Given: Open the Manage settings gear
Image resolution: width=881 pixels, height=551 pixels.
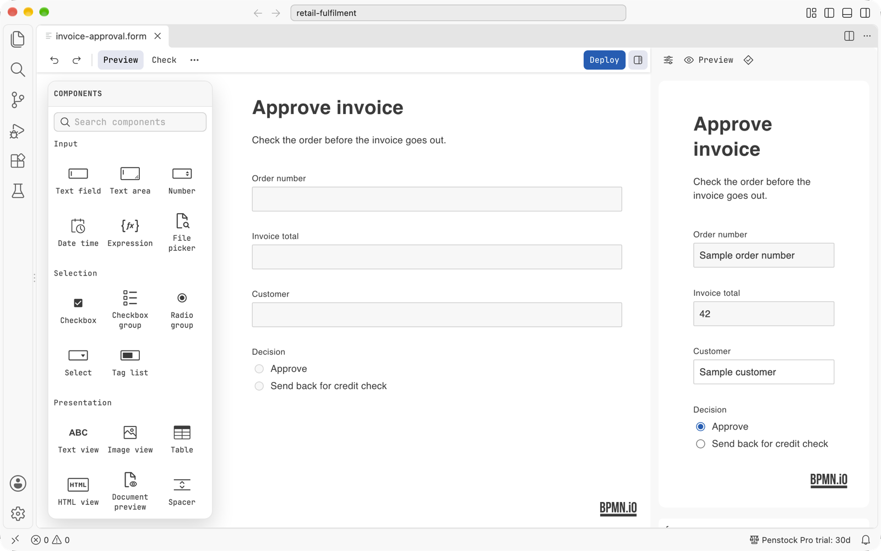Looking at the screenshot, I should tap(18, 514).
